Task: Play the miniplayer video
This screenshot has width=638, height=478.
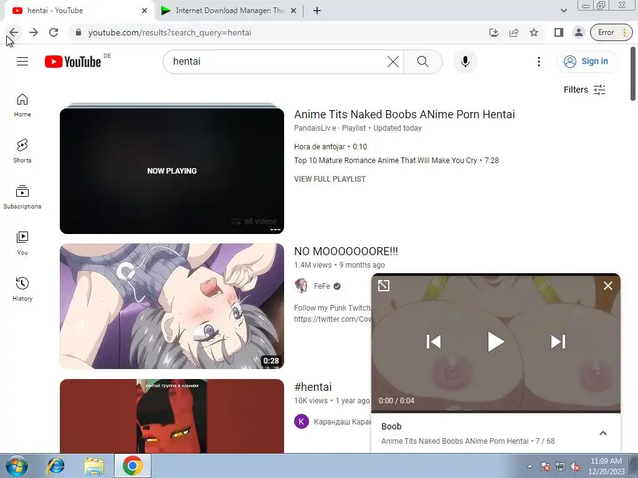Action: 496,342
